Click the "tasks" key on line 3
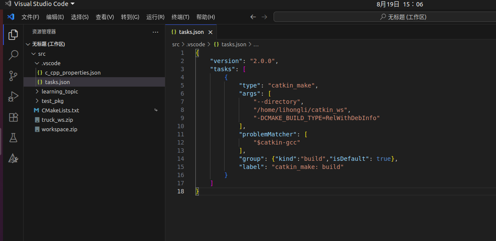This screenshot has width=496, height=241. pyautogui.click(x=223, y=69)
